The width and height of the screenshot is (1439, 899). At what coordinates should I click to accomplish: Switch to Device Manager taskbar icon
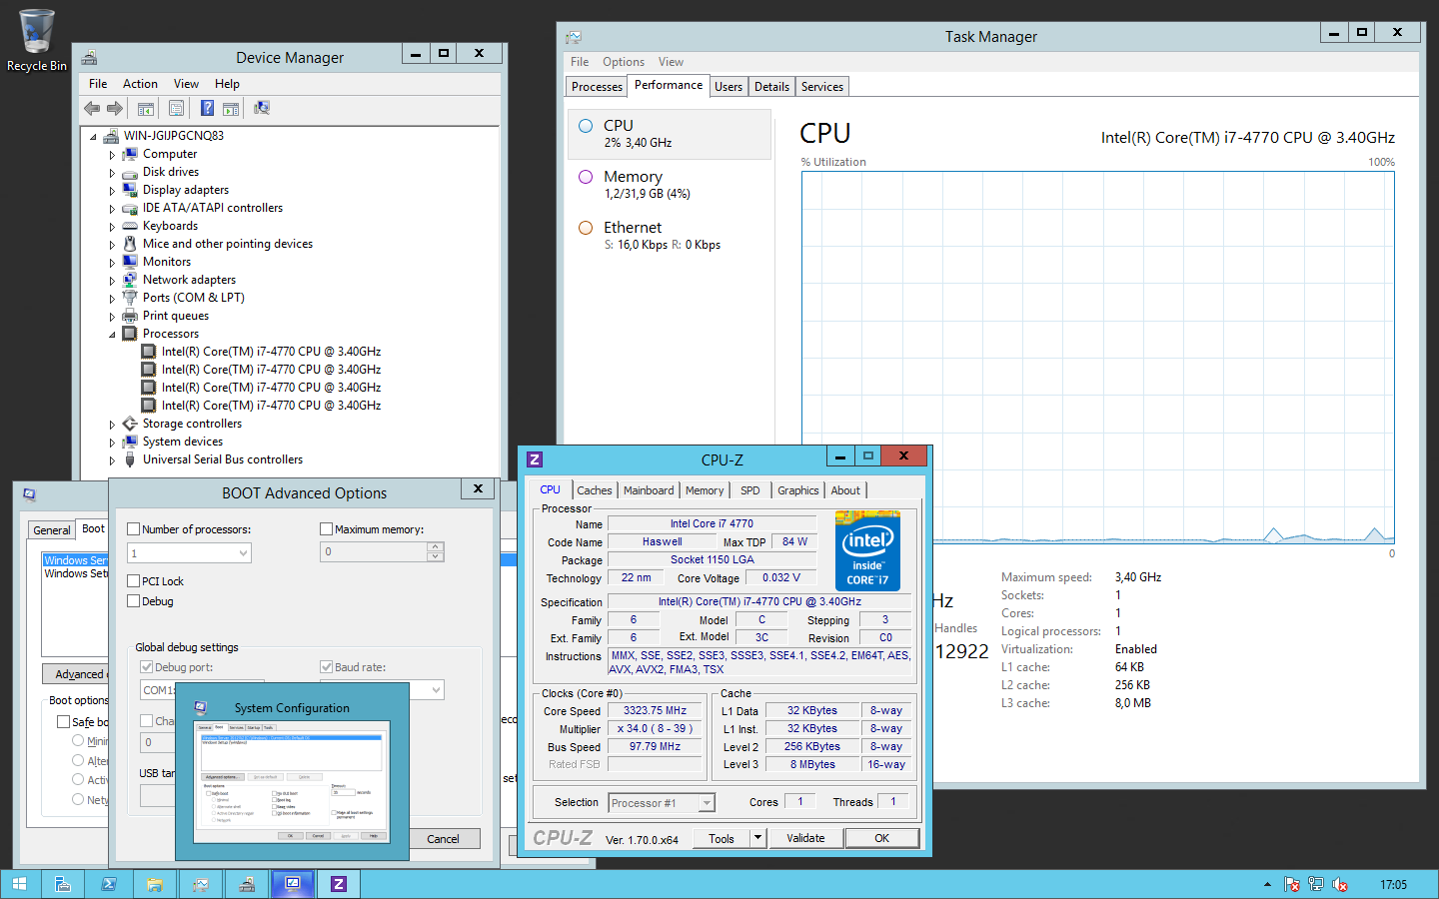tap(247, 884)
